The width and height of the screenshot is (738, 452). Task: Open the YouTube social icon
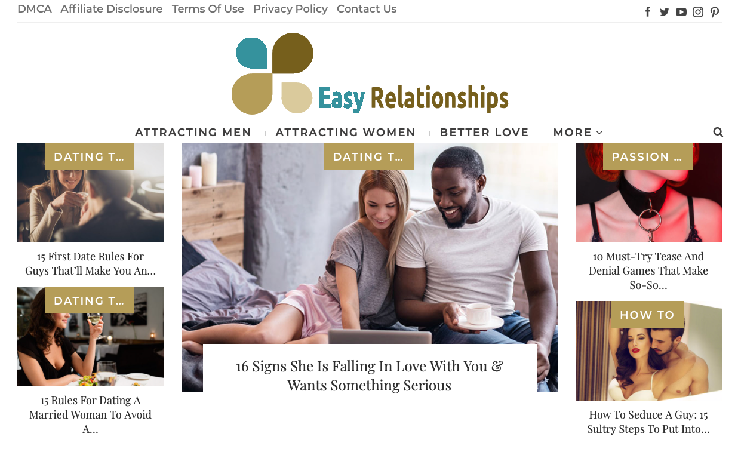pyautogui.click(x=681, y=12)
